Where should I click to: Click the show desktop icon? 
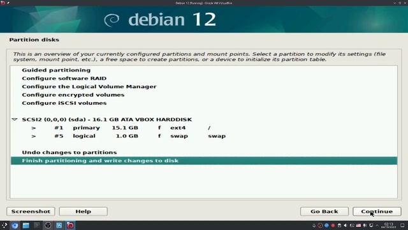402,226
